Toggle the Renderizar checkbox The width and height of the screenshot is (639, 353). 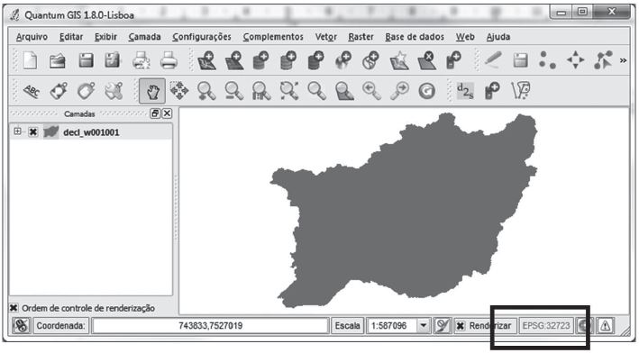pos(460,326)
